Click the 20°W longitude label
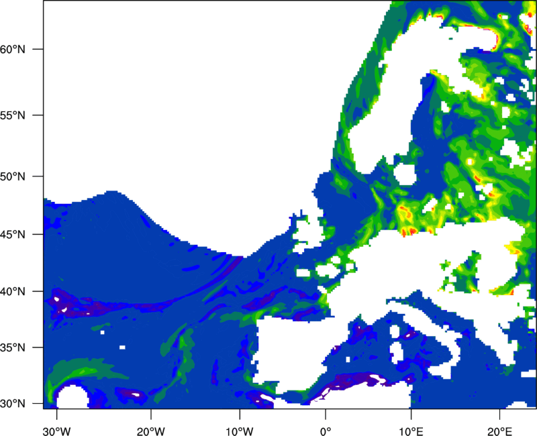This screenshot has width=537, height=436. pyautogui.click(x=151, y=431)
